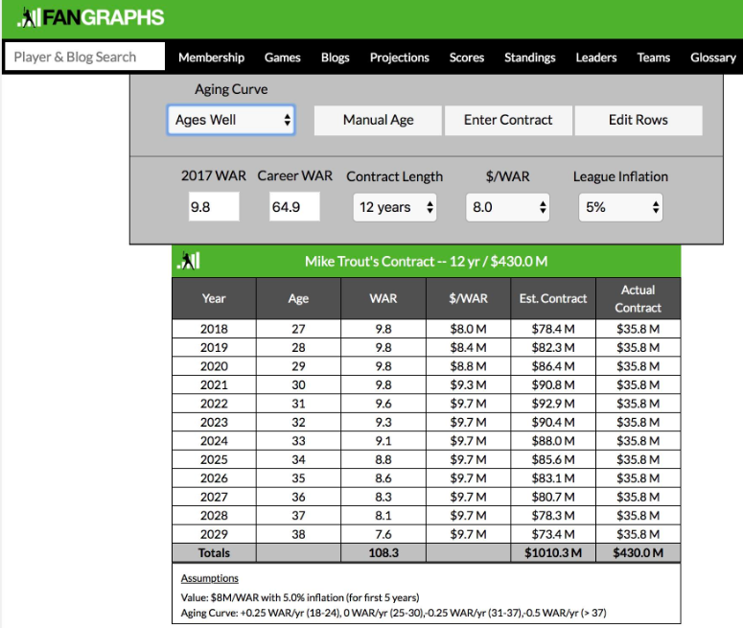
Task: Click the 7.6 WAR cell
Action: click(383, 534)
